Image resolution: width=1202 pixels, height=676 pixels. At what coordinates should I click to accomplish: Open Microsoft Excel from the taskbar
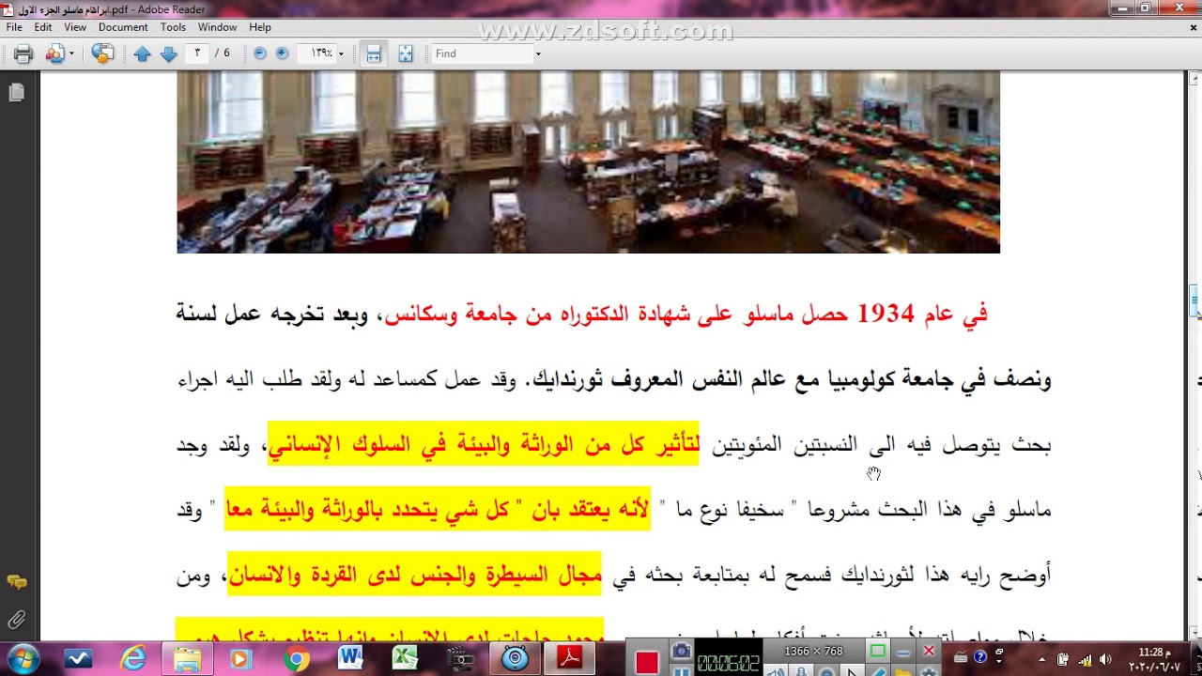[405, 659]
